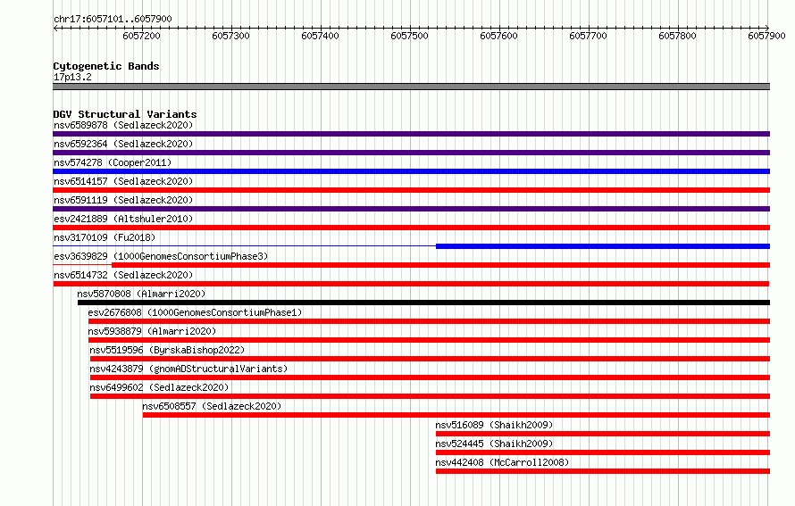Click the red bar of nsv6514732
This screenshot has width=795, height=506.
point(411,284)
